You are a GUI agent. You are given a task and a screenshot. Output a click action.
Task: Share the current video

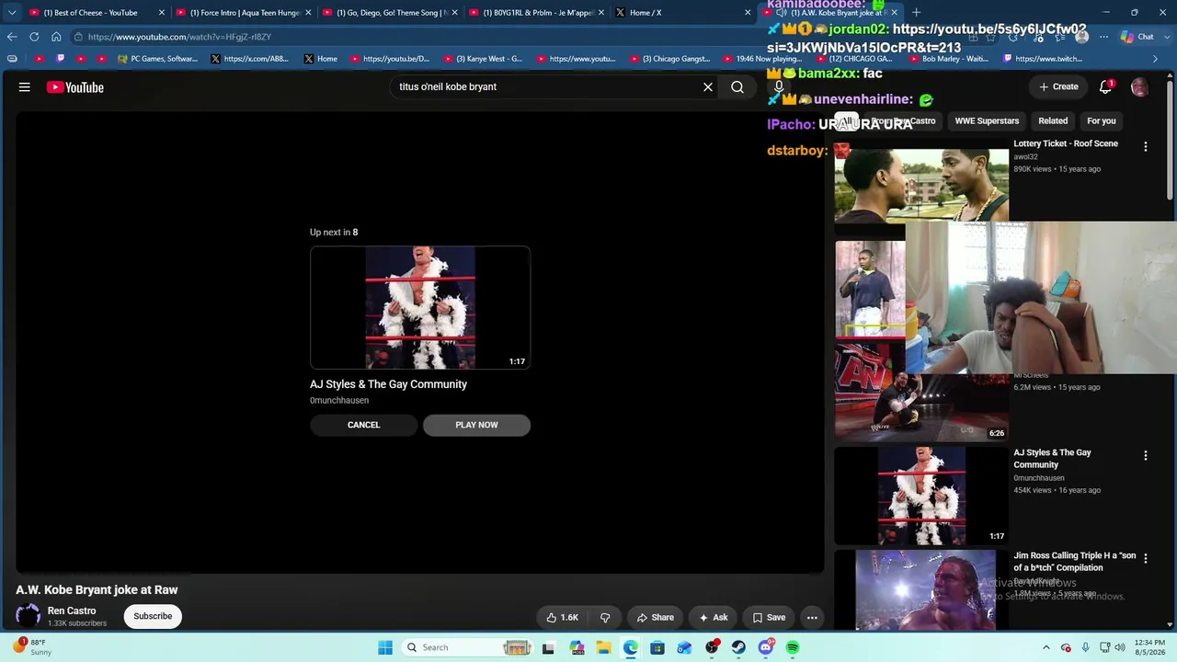tap(656, 618)
